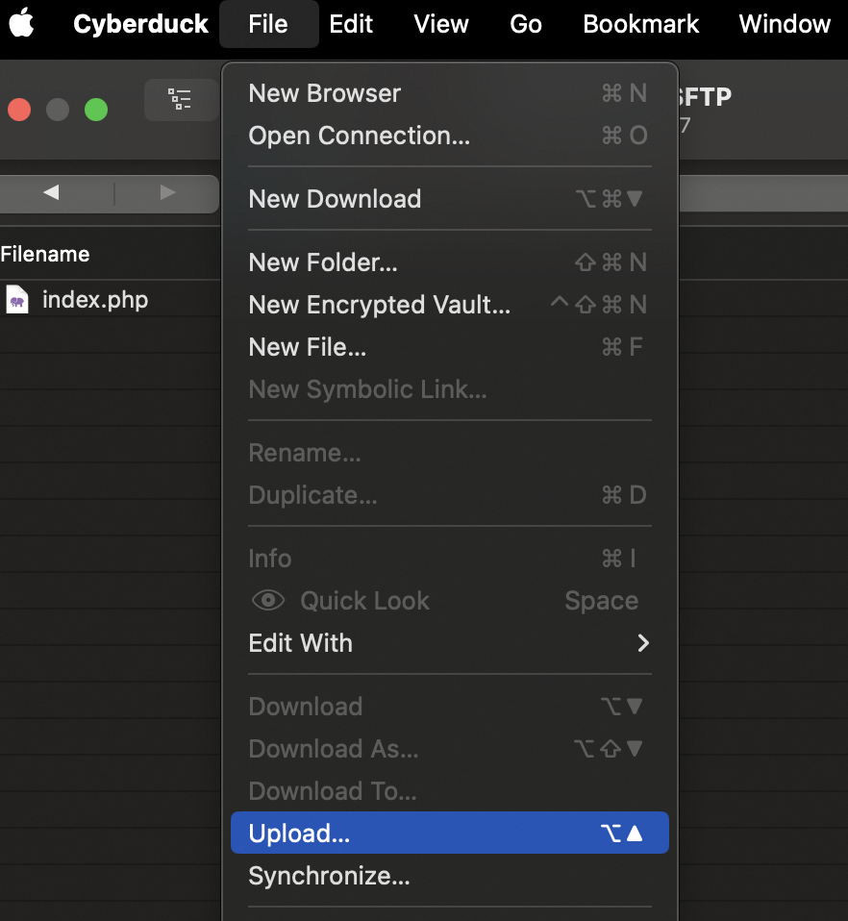Open the Apple menu

(21, 24)
